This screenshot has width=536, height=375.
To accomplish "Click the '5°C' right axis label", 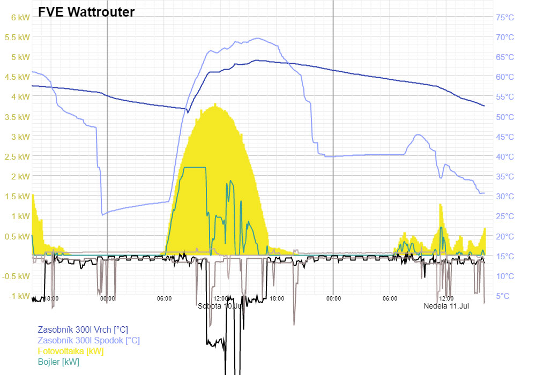I will (503, 296).
